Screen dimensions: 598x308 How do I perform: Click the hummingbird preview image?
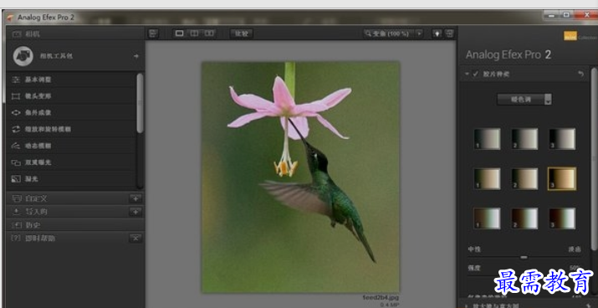[x=300, y=177]
